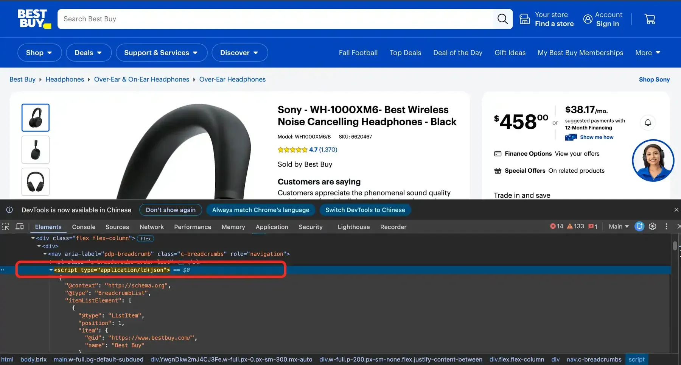Click the Finance Options card icon
Image resolution: width=681 pixels, height=365 pixels.
pos(498,154)
